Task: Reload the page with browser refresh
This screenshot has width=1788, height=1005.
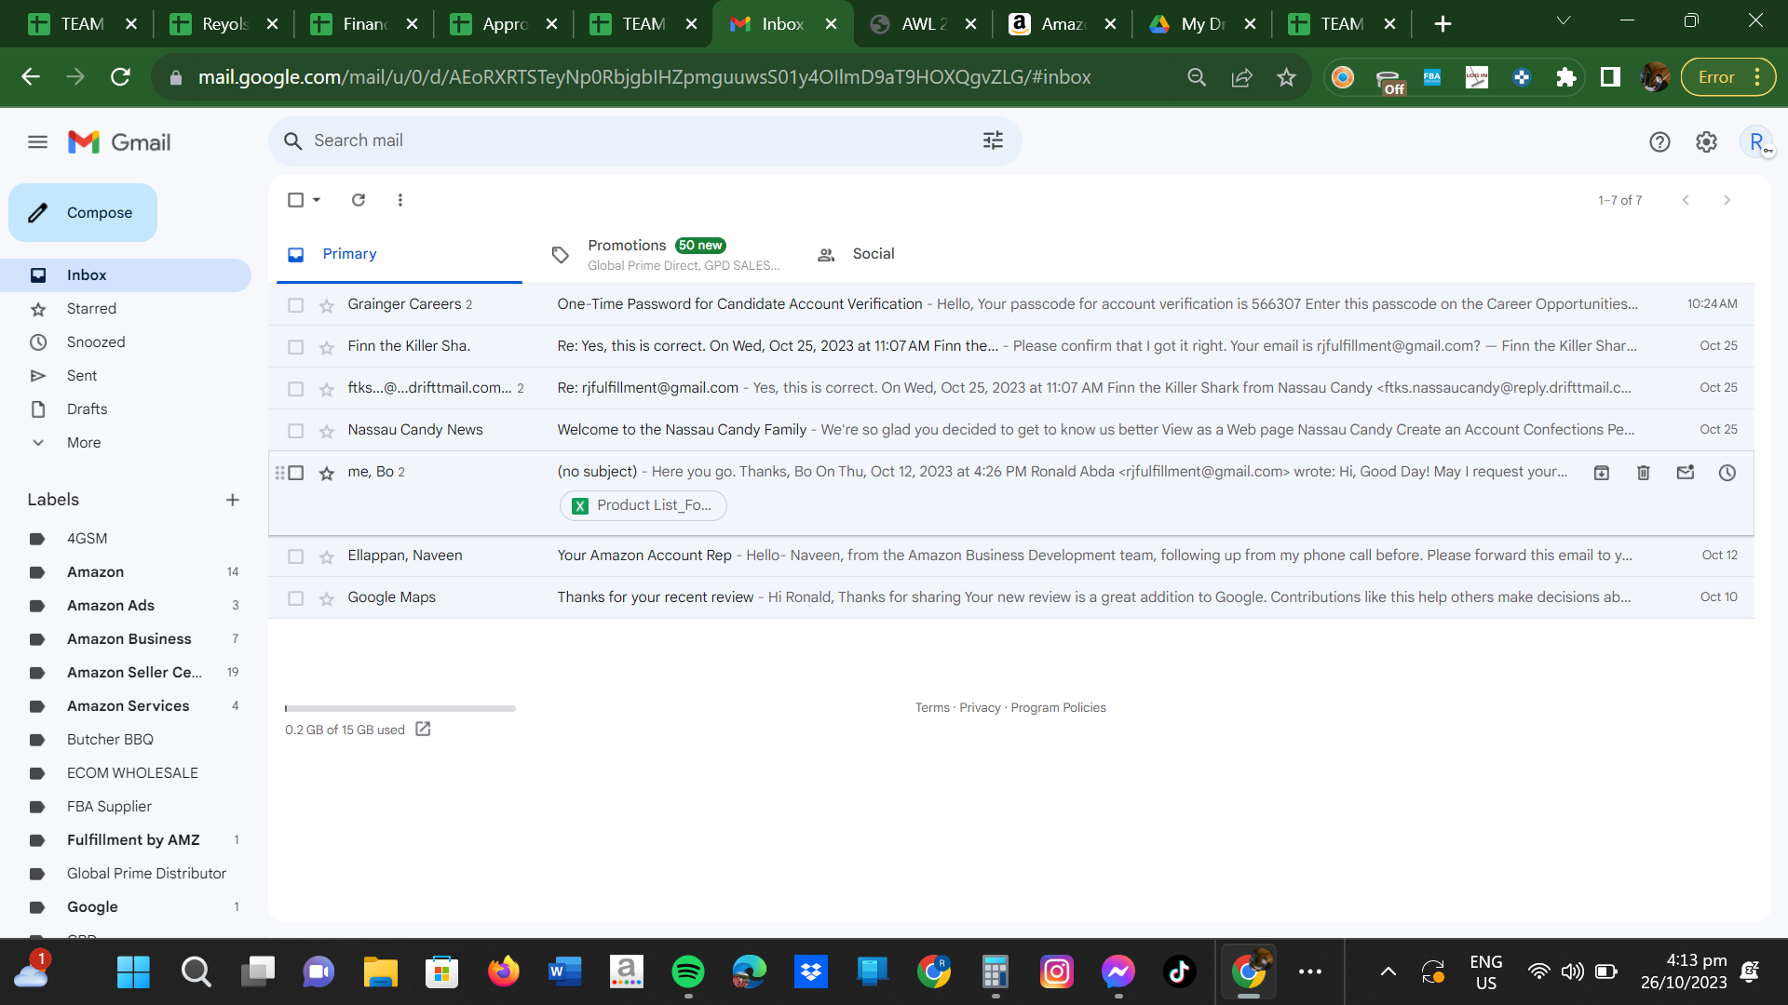Action: tap(120, 77)
